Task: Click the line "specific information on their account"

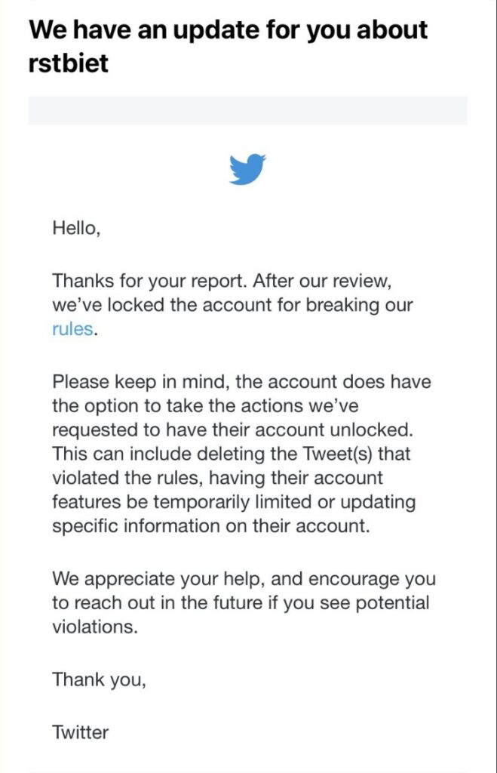Action: tap(211, 526)
